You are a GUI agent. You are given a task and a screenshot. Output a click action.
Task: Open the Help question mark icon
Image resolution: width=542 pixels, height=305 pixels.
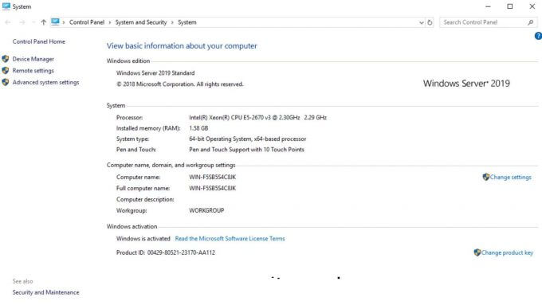(538, 36)
